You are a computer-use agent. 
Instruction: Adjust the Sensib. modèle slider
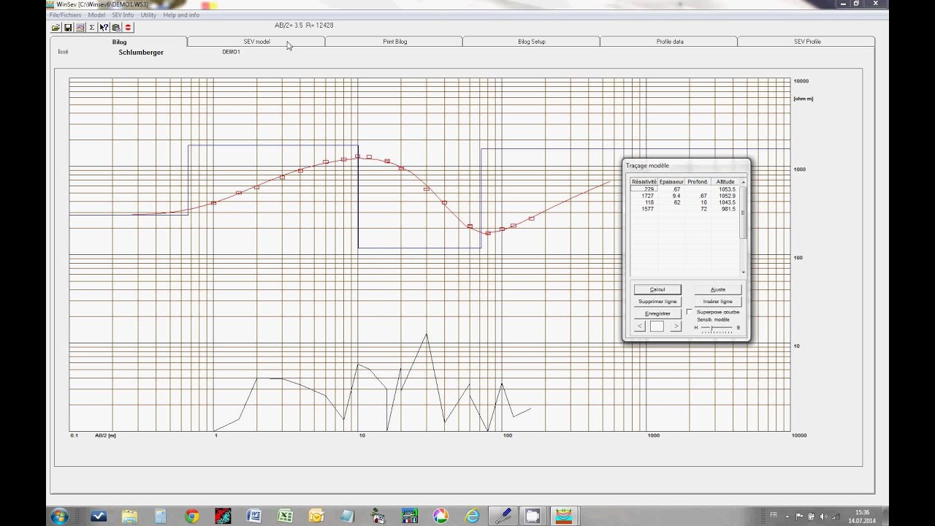(x=717, y=328)
